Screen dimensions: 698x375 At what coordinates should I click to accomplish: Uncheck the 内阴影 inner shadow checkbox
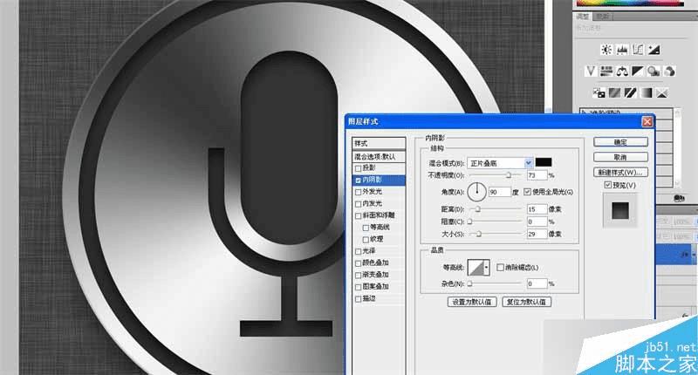point(358,181)
